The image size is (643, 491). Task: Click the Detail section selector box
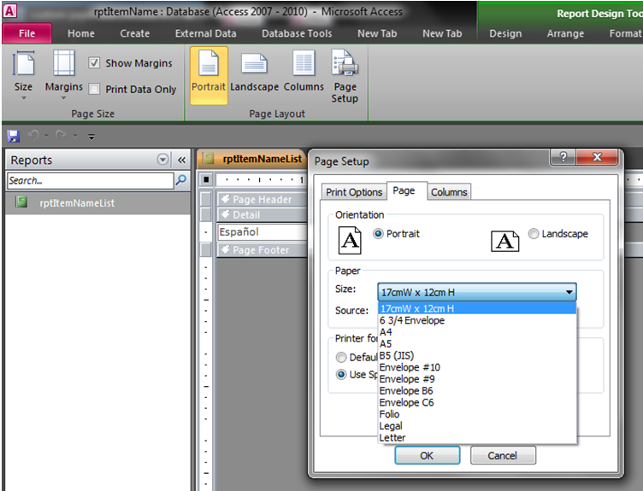click(206, 214)
